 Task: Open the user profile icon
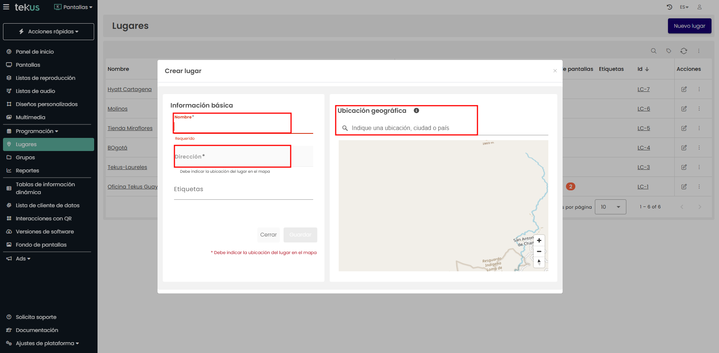point(699,7)
